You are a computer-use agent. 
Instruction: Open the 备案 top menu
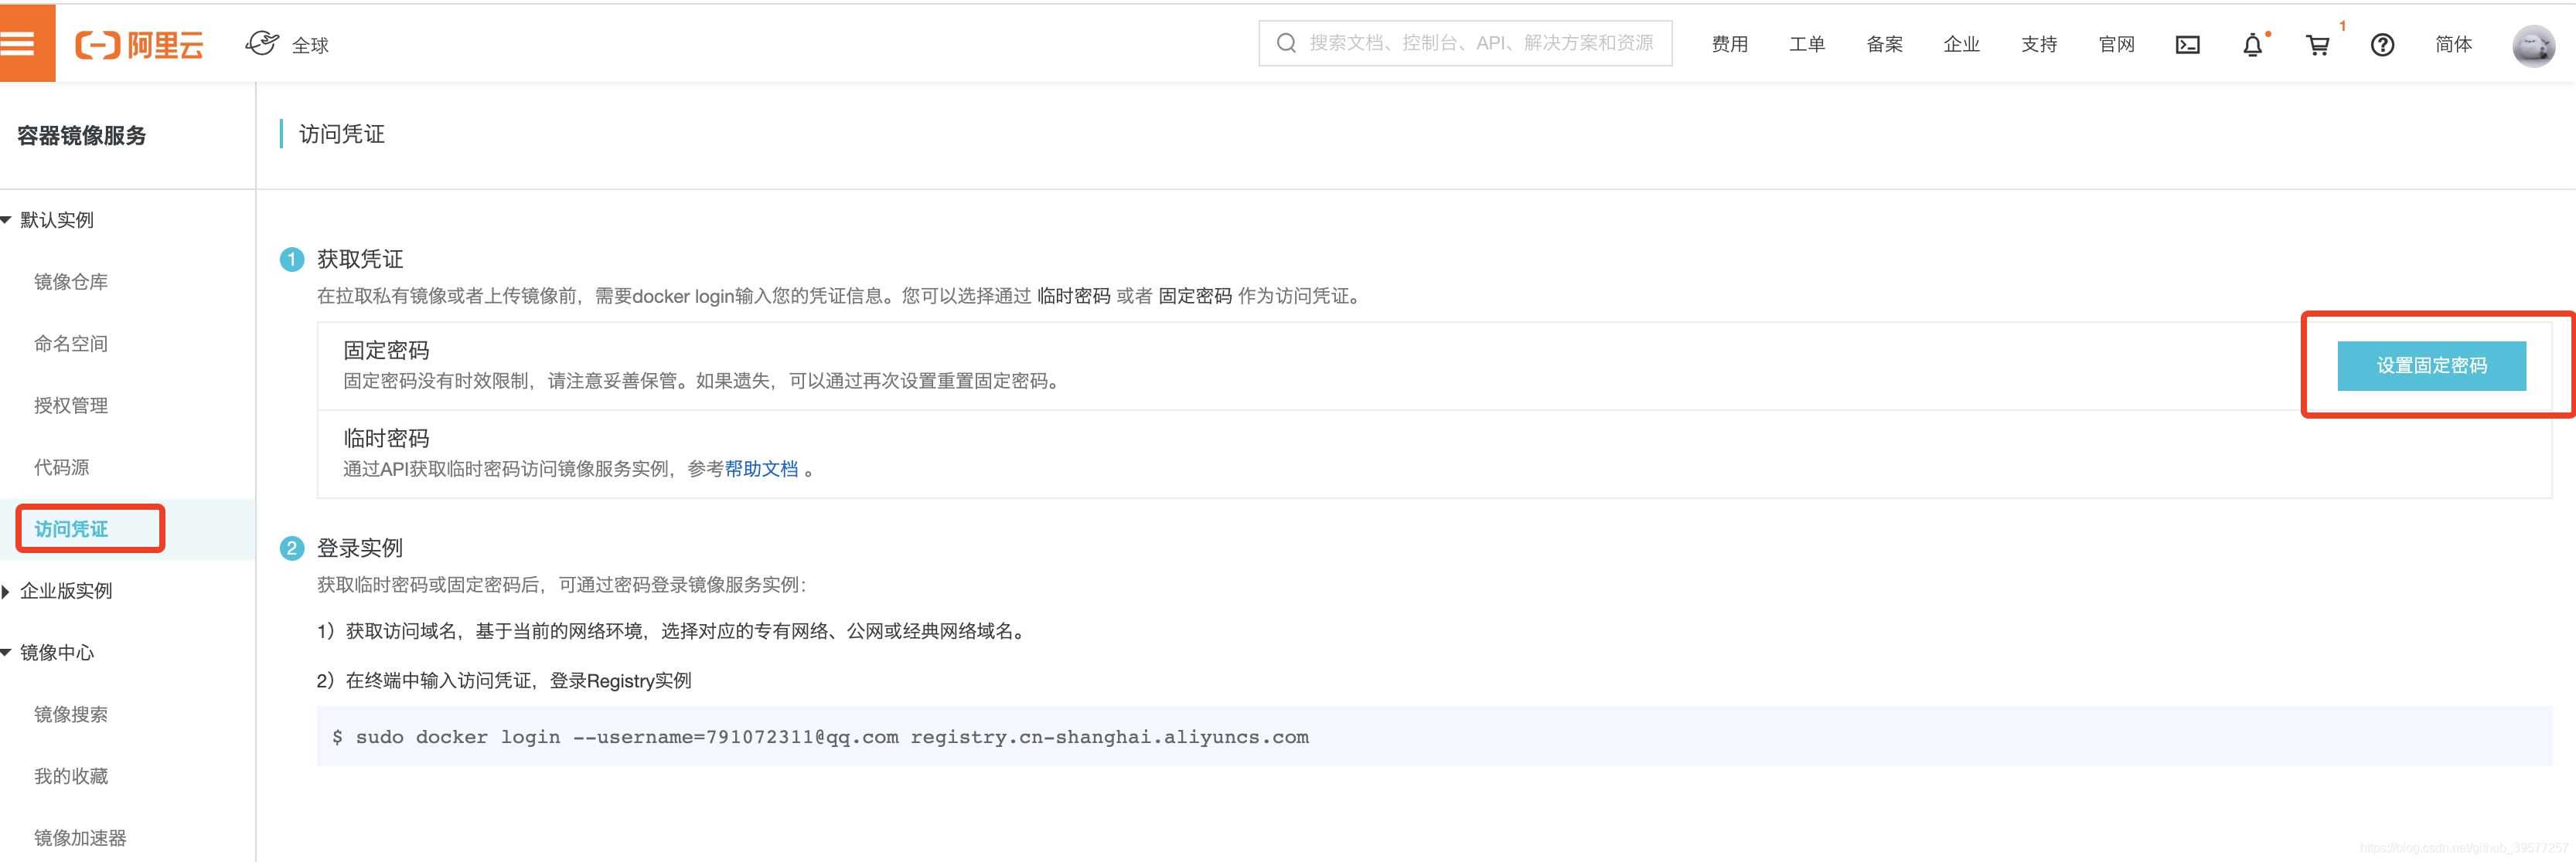[1884, 45]
